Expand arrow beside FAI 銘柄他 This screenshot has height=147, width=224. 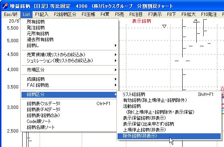tap(115, 85)
